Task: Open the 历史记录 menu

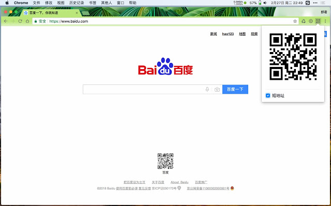Action: point(77,3)
